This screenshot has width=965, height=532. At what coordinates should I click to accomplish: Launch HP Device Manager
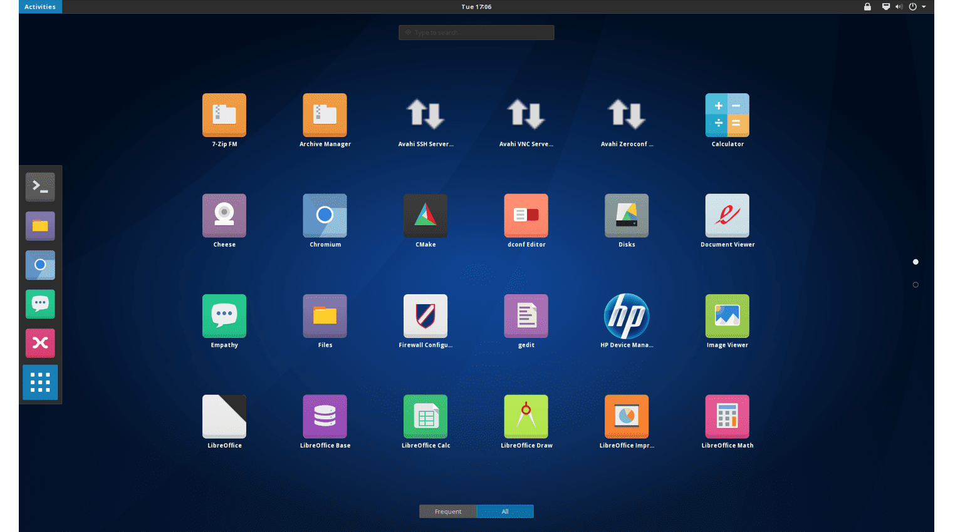pos(626,317)
